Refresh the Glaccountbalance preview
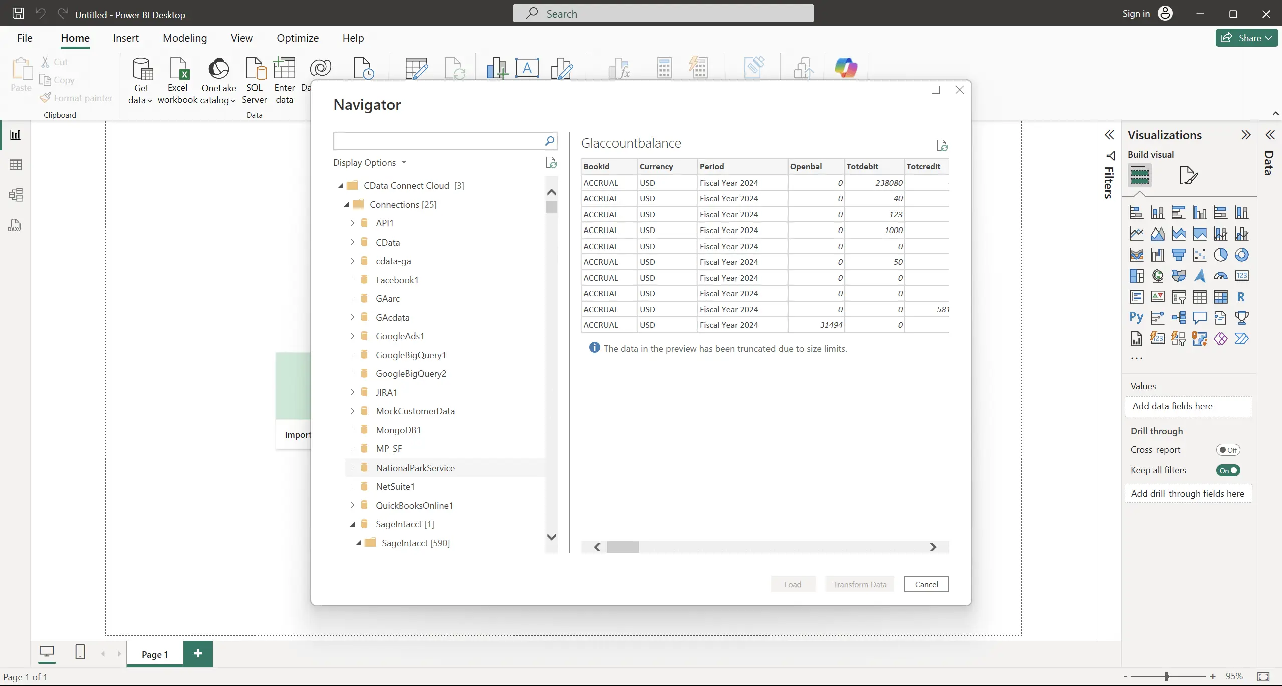The width and height of the screenshot is (1282, 686). tap(941, 145)
